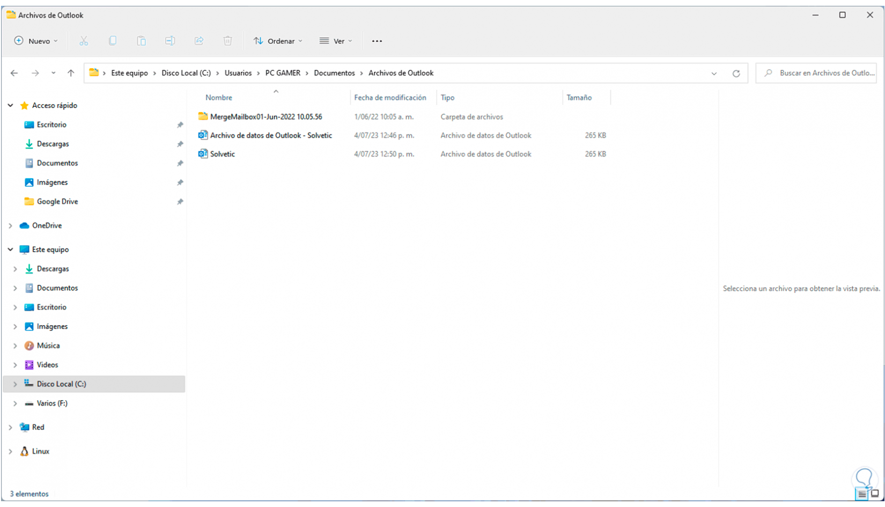This screenshot has width=885, height=507.
Task: Click the MergeMailbox01 folder icon
Action: [203, 116]
